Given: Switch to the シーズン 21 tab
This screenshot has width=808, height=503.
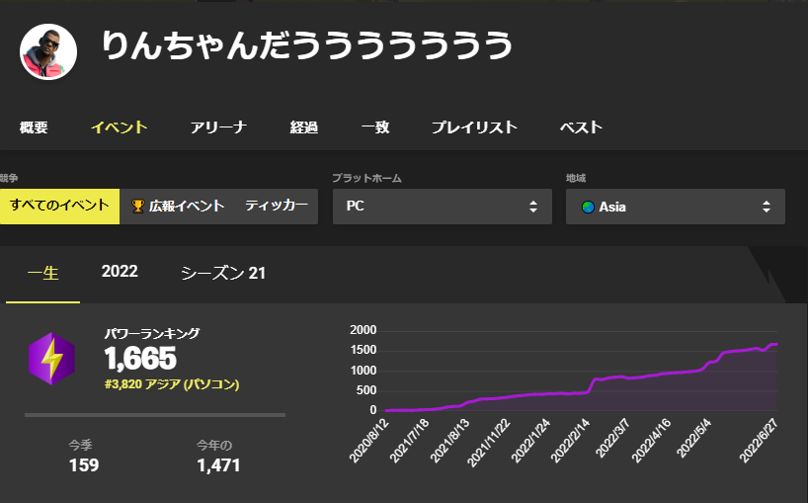Looking at the screenshot, I should click(223, 273).
